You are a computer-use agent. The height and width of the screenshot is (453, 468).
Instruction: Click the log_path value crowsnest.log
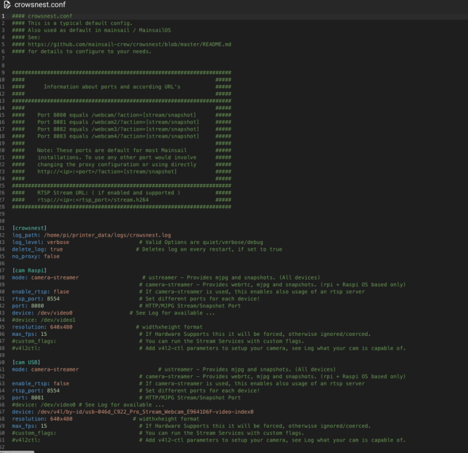pyautogui.click(x=108, y=236)
